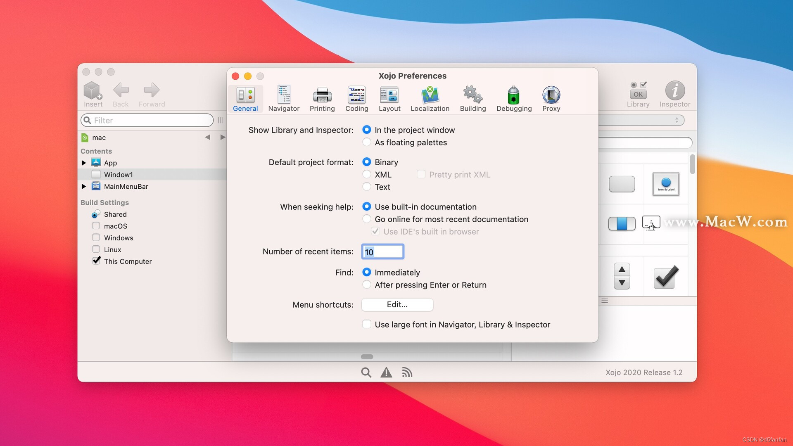Screen dimensions: 793x446
Task: Click the Number of recent items field
Action: click(383, 251)
